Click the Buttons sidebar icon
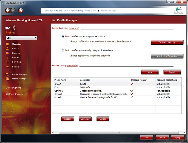The height and width of the screenshot is (143, 188). click(x=7, y=53)
